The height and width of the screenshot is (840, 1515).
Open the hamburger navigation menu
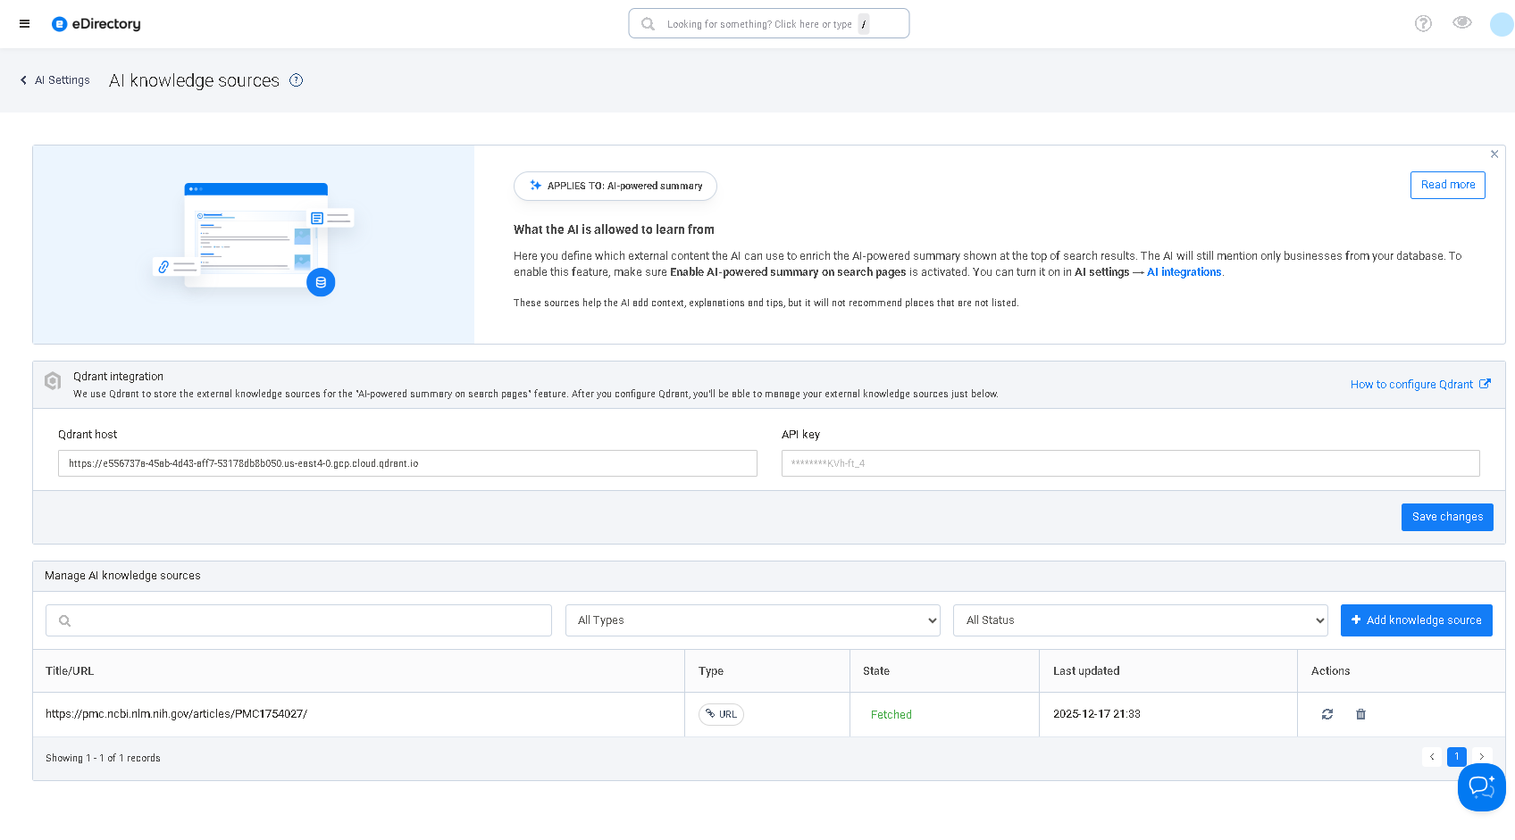click(25, 24)
